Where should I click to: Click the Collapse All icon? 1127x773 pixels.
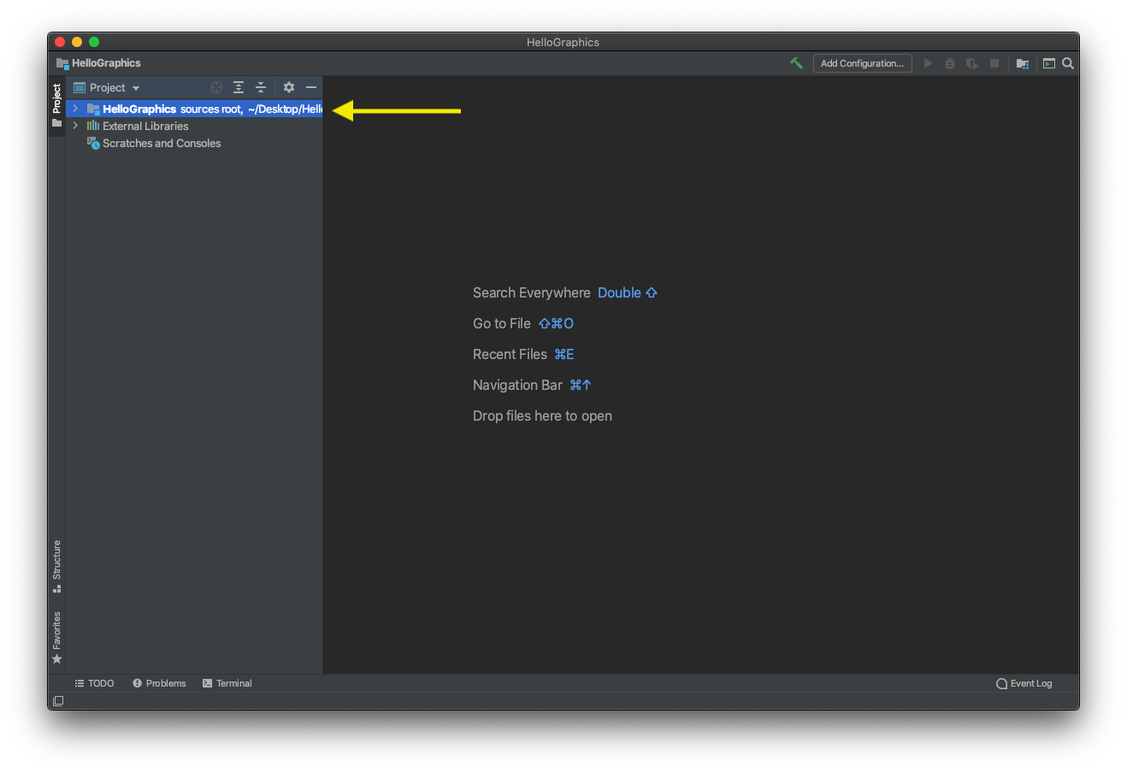261,87
